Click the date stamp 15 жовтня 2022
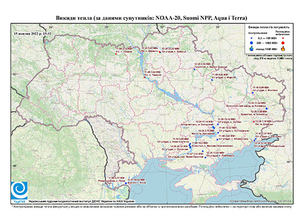 pyautogui.click(x=33, y=34)
